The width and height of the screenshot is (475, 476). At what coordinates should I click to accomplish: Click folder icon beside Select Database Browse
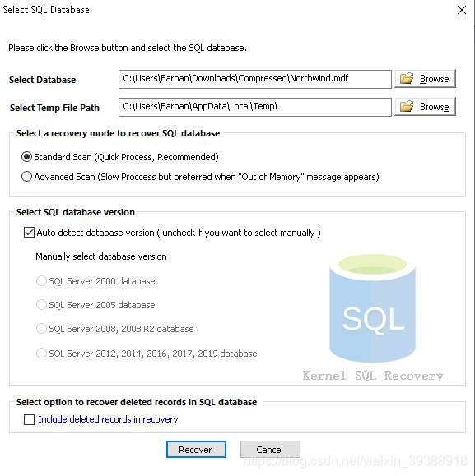tap(407, 79)
